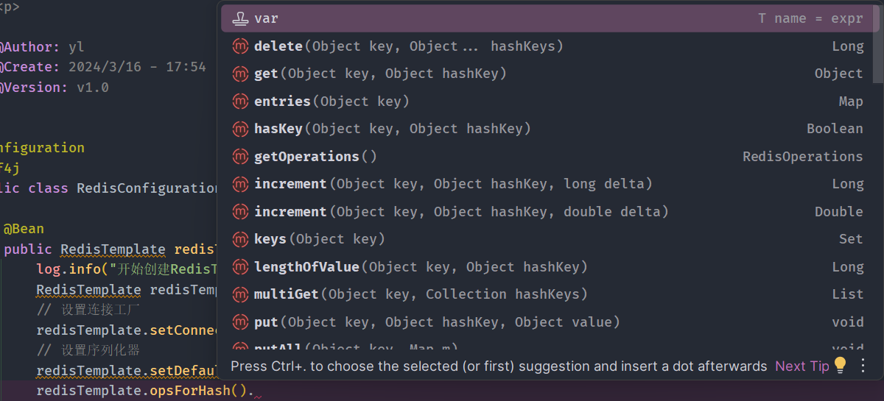The image size is (884, 401).
Task: Pick the put(Object key, hashKey, value) suggestion
Action: (x=436, y=322)
